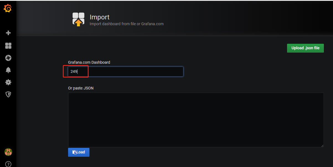This screenshot has height=167, width=333.
Task: Click the Import page title
Action: pyautogui.click(x=99, y=17)
